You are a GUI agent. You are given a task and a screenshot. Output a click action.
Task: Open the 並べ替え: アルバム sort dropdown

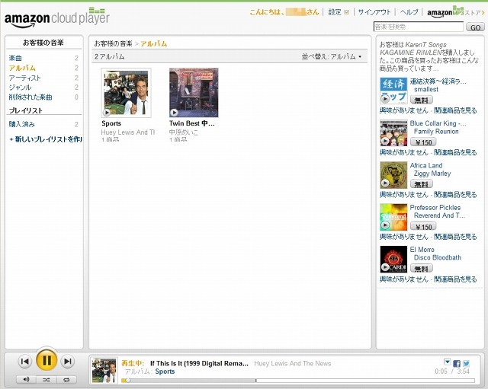point(332,56)
